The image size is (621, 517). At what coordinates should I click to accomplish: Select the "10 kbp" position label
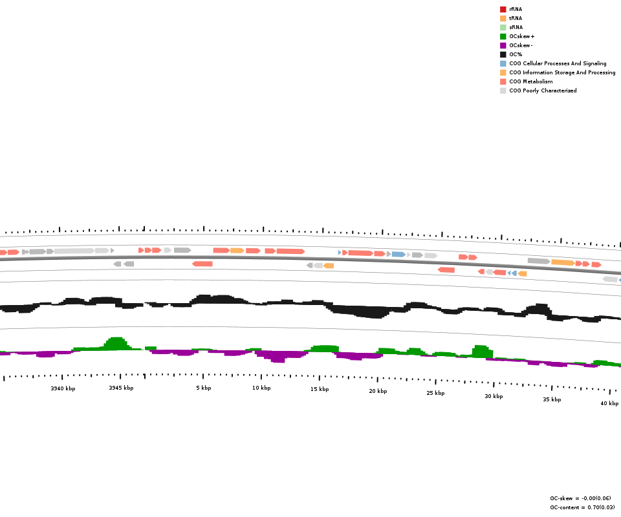click(261, 388)
